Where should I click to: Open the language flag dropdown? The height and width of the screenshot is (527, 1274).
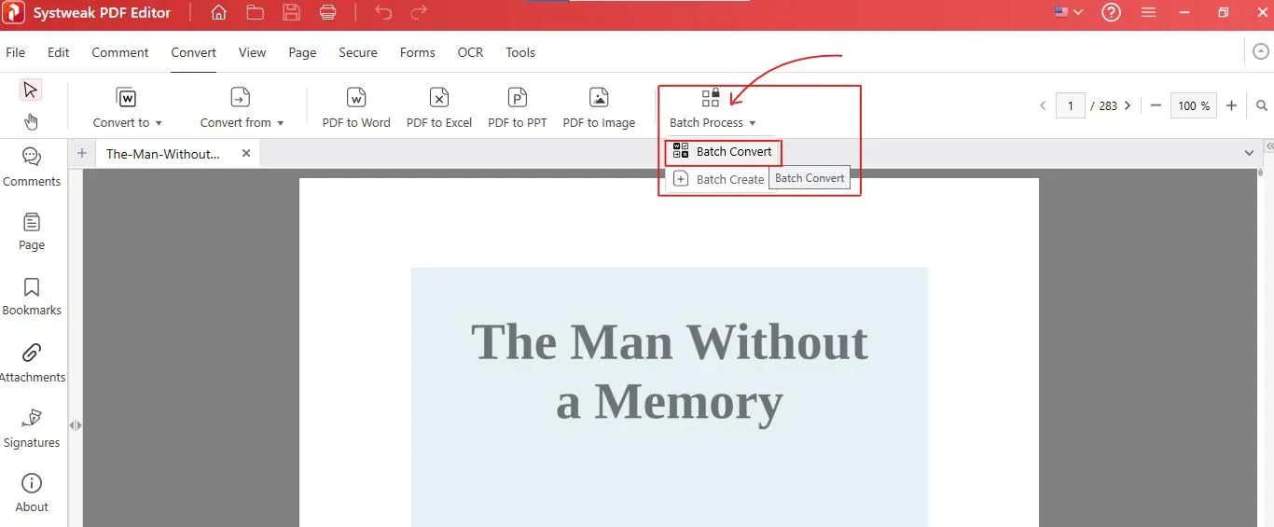click(1068, 13)
